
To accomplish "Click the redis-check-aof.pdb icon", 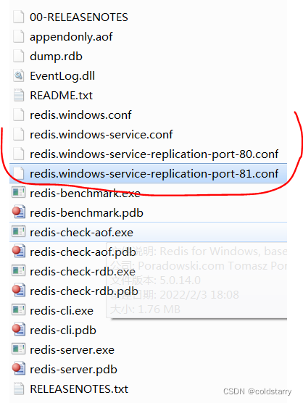I will 19,252.
